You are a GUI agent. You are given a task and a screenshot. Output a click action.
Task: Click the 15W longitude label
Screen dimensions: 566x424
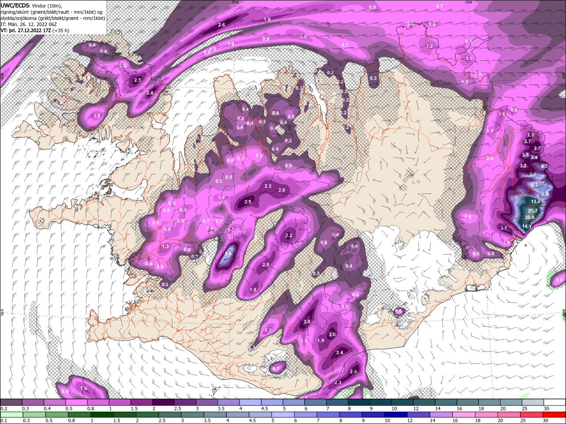point(468,2)
